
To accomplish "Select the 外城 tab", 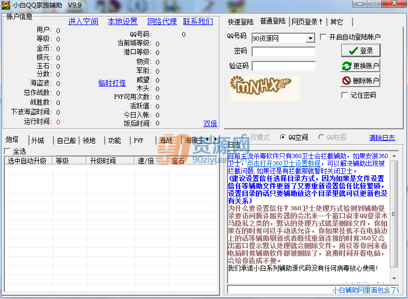I will point(41,140).
